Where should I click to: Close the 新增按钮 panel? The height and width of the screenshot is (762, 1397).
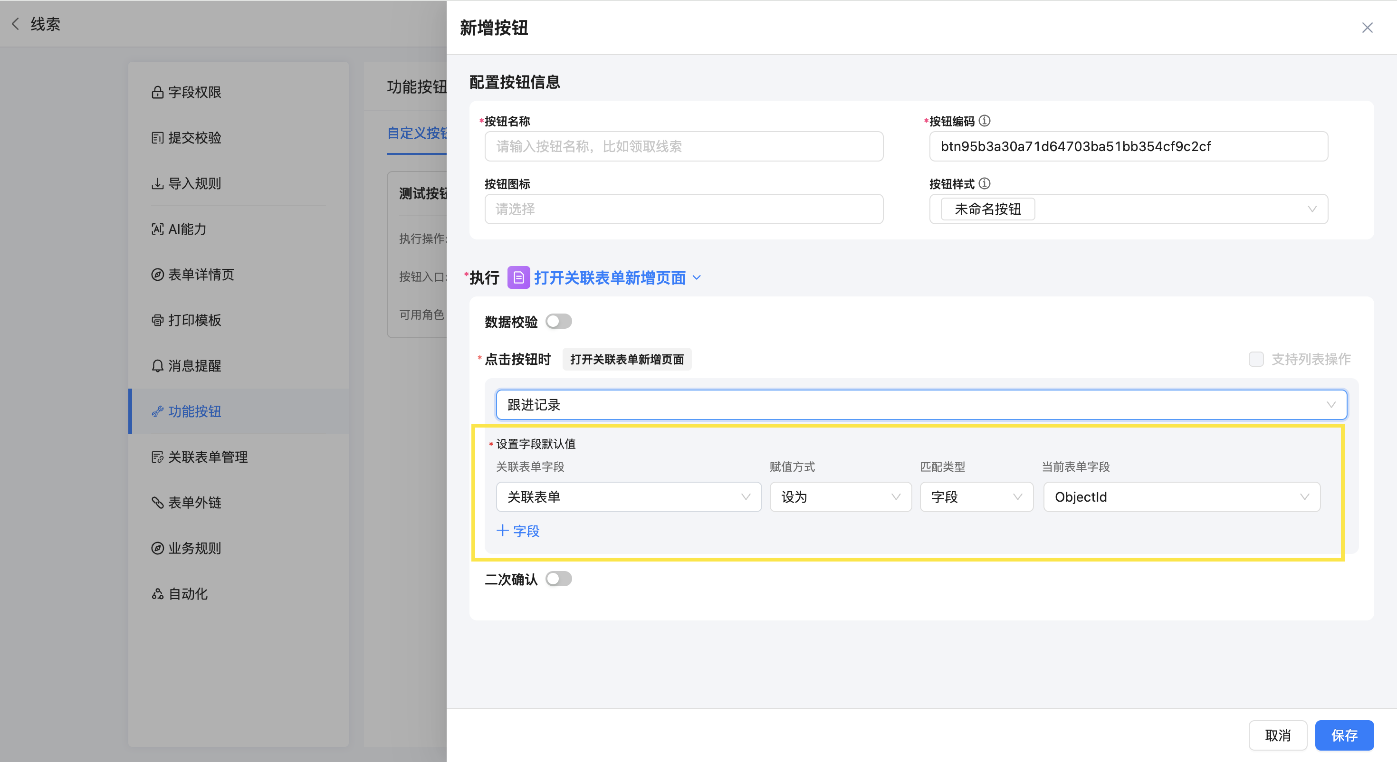(x=1367, y=28)
